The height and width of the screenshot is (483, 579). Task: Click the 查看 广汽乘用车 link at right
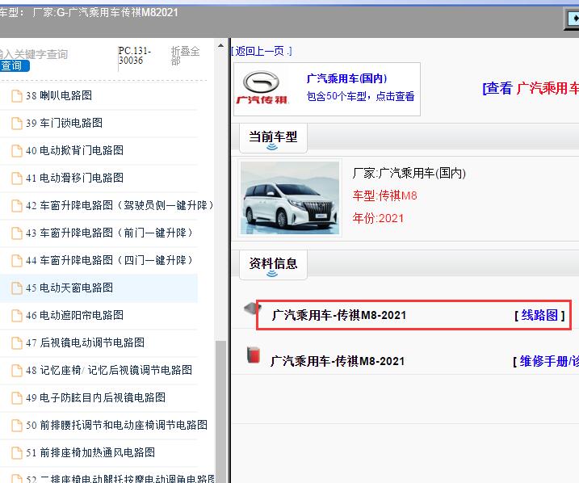pos(531,88)
